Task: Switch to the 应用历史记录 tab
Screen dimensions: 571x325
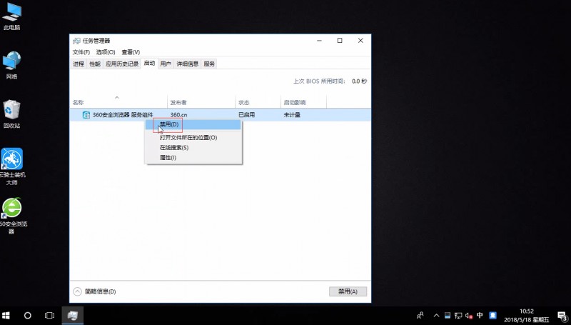Action: click(x=122, y=64)
